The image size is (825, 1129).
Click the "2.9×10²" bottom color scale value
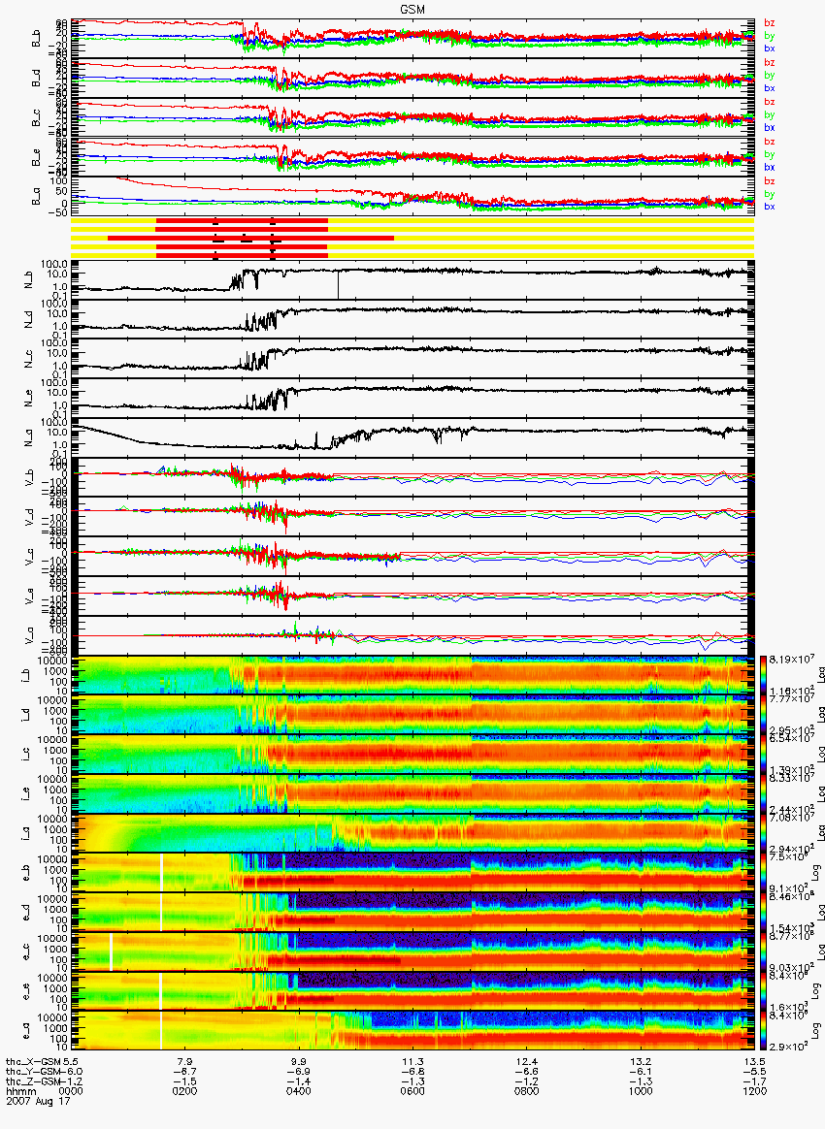[x=790, y=1045]
